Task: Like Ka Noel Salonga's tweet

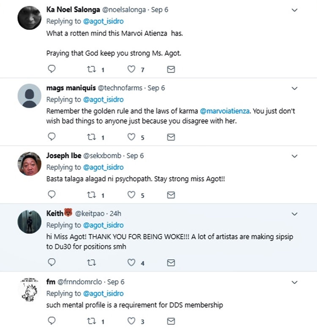Action: tap(131, 69)
